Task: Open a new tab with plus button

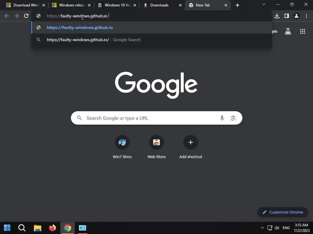Action: coord(237,5)
